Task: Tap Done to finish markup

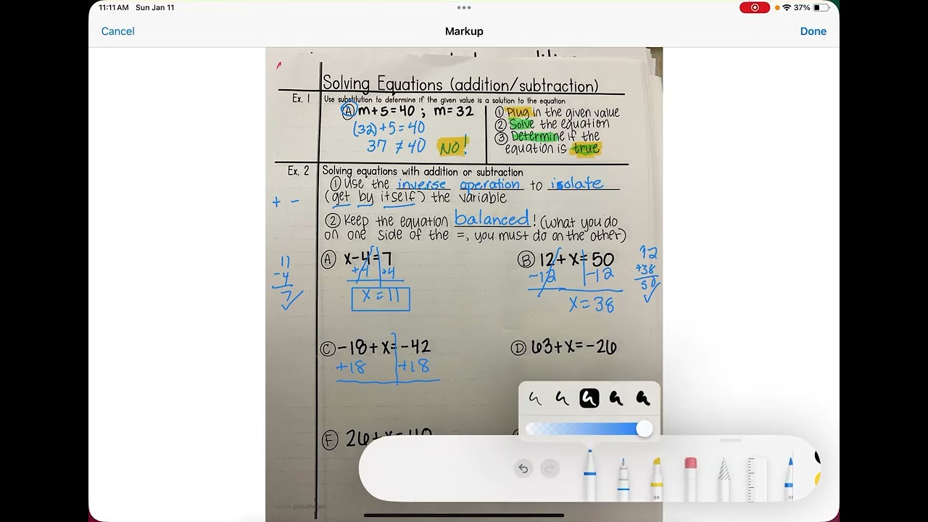Action: pos(813,31)
